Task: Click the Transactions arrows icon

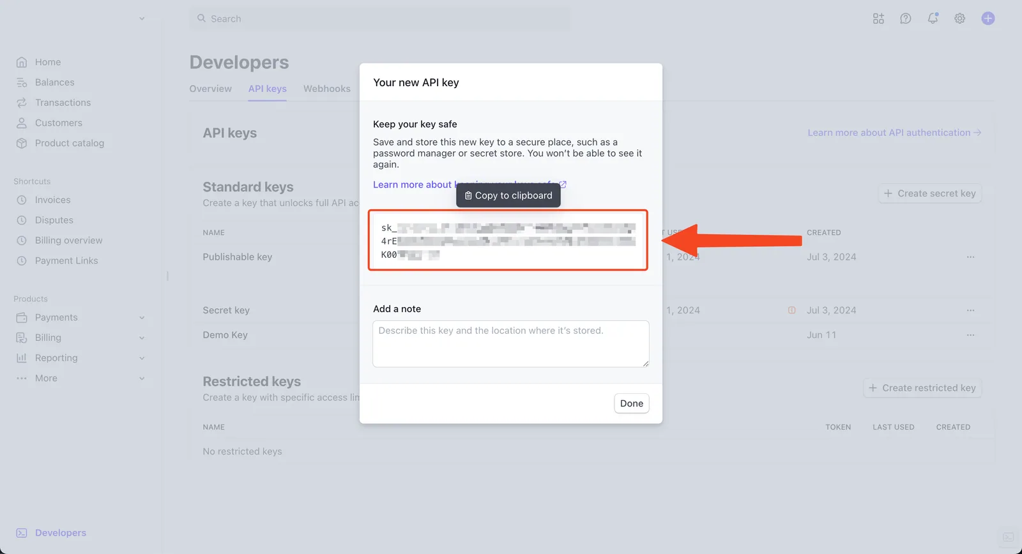Action: pos(22,103)
